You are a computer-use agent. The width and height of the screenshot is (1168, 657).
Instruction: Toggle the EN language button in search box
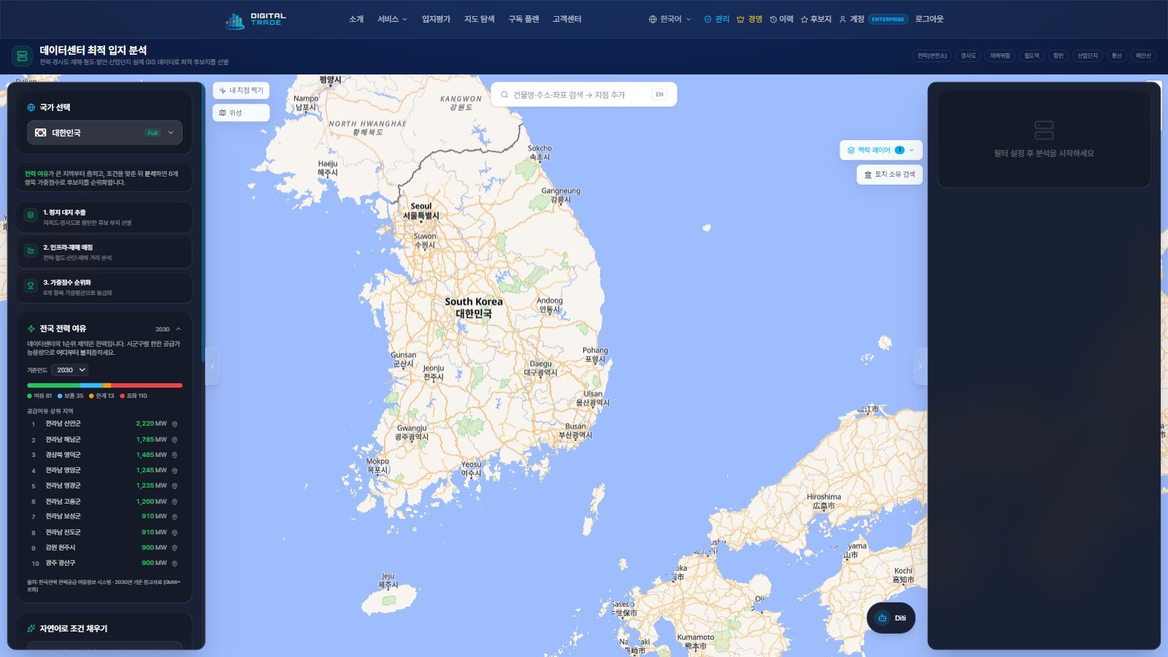[659, 95]
